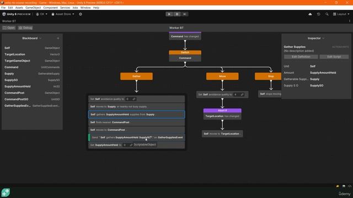
Task: Click link icon in Set SupplyAmountHeld field
Action: (x=131, y=145)
